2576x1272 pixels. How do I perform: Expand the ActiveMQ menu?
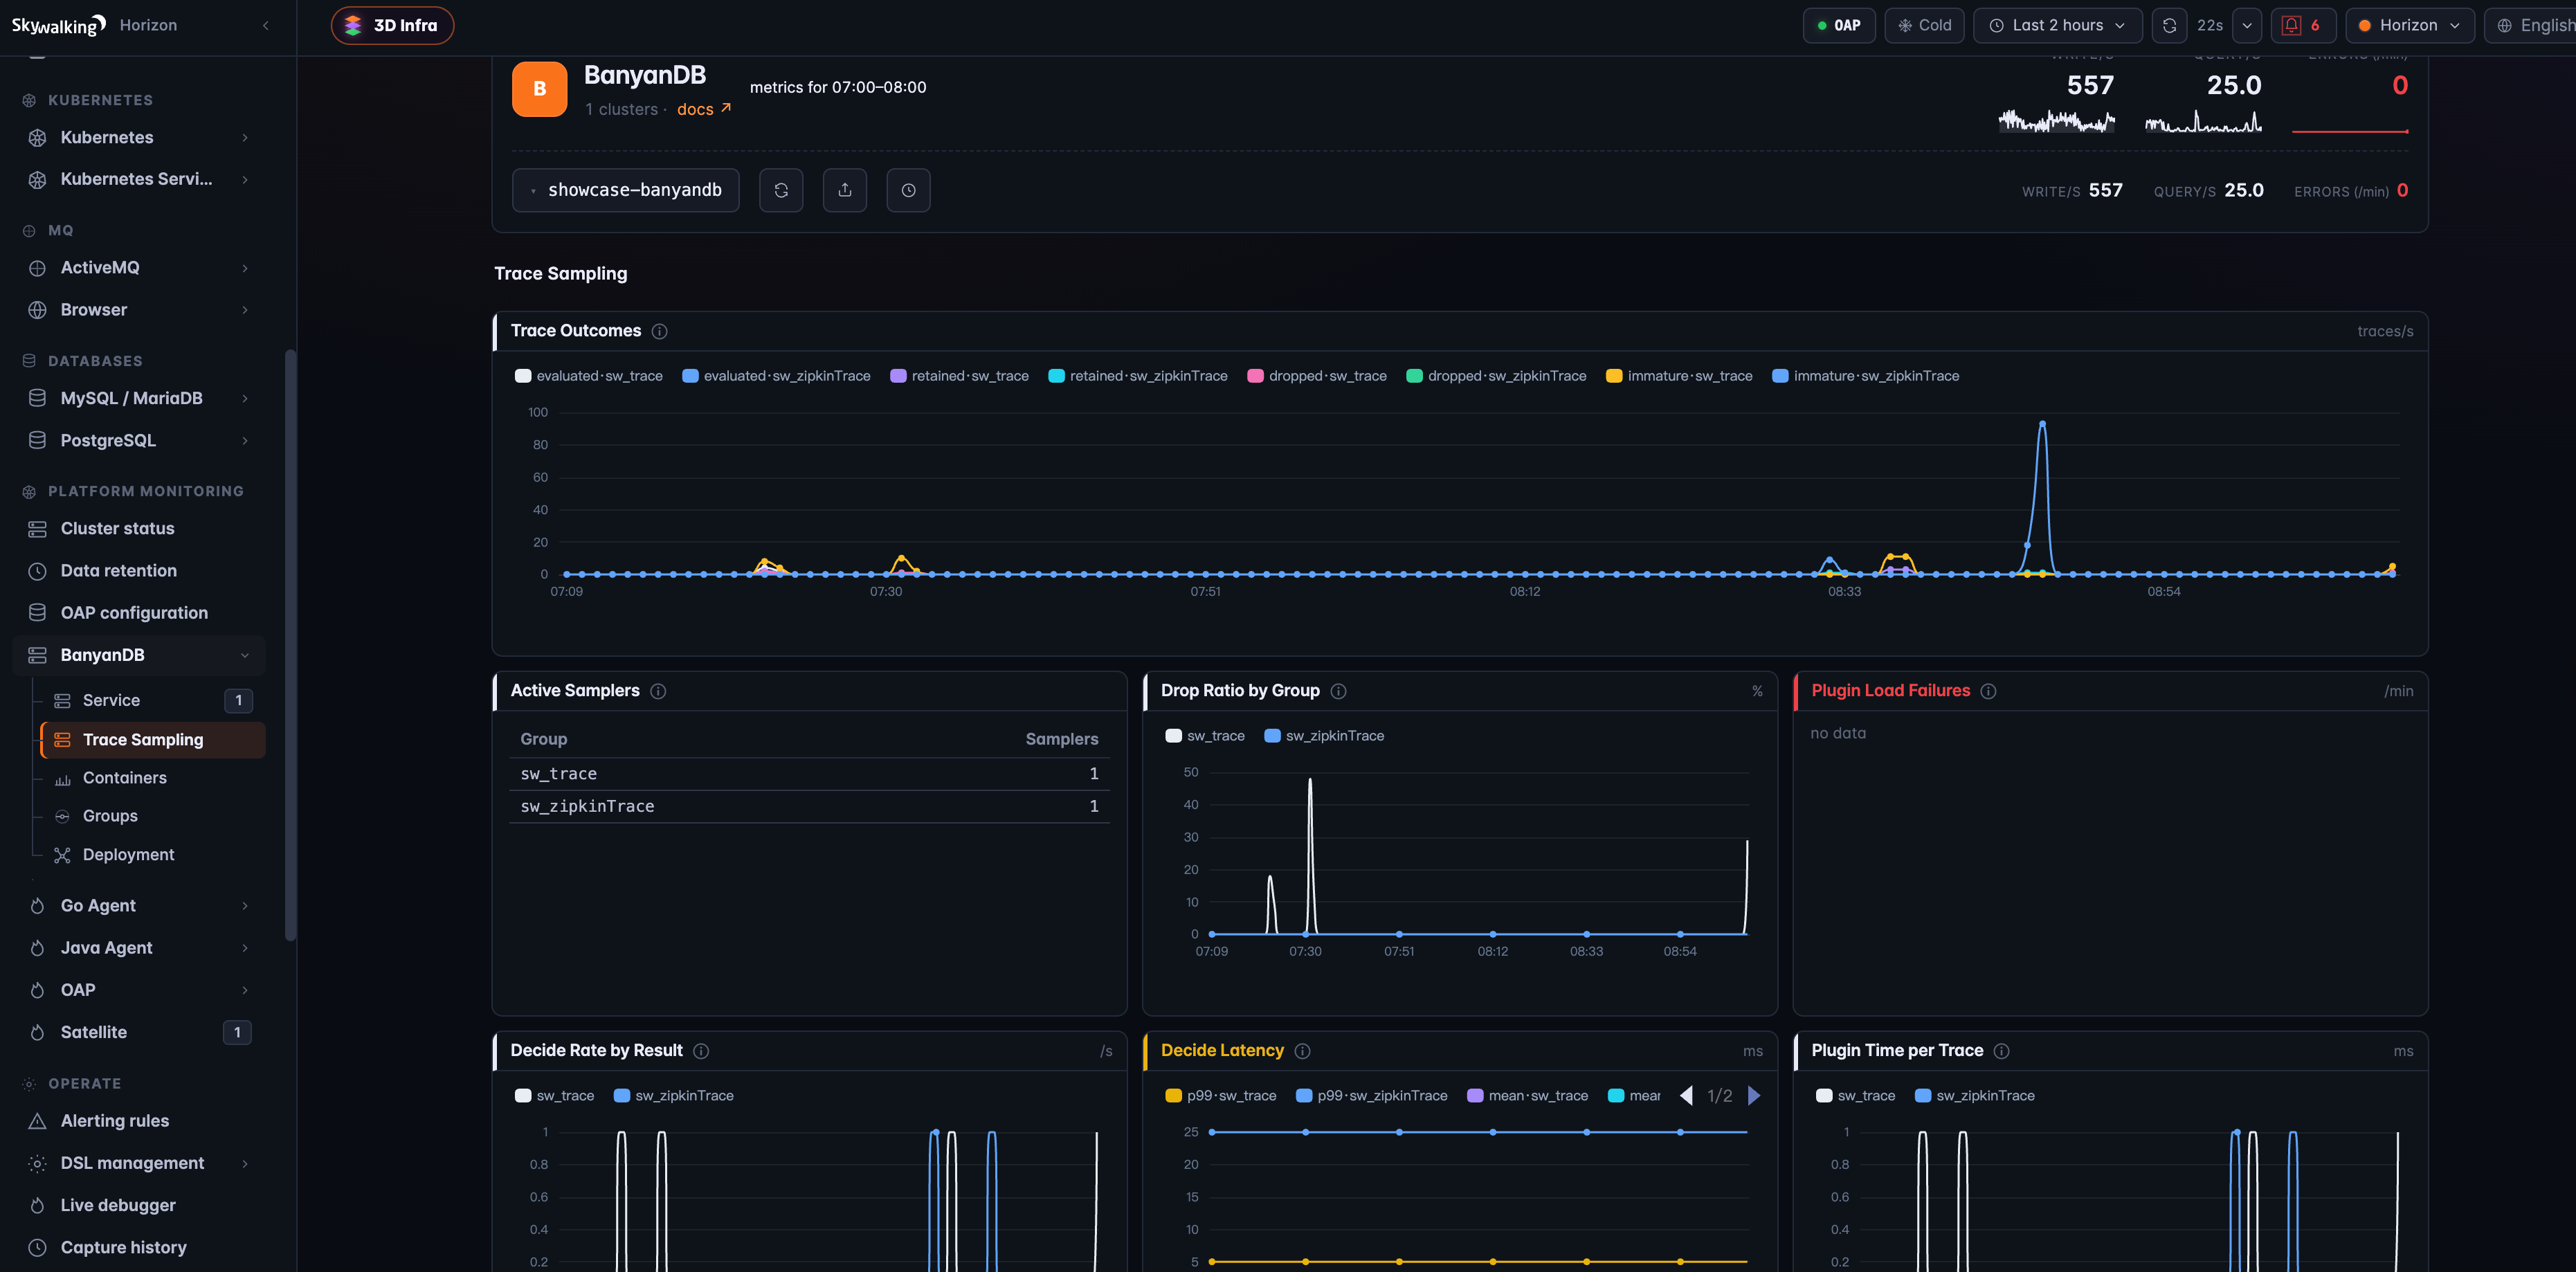click(x=139, y=268)
